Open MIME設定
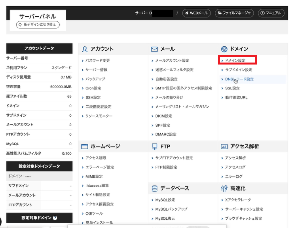 (x=94, y=177)
